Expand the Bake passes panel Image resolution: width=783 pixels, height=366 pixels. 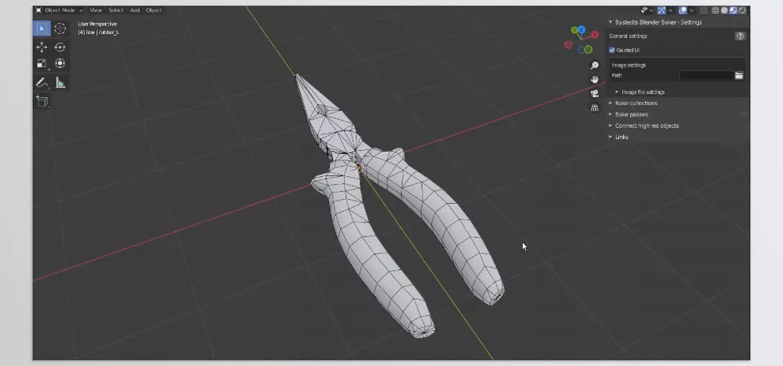[x=610, y=114]
